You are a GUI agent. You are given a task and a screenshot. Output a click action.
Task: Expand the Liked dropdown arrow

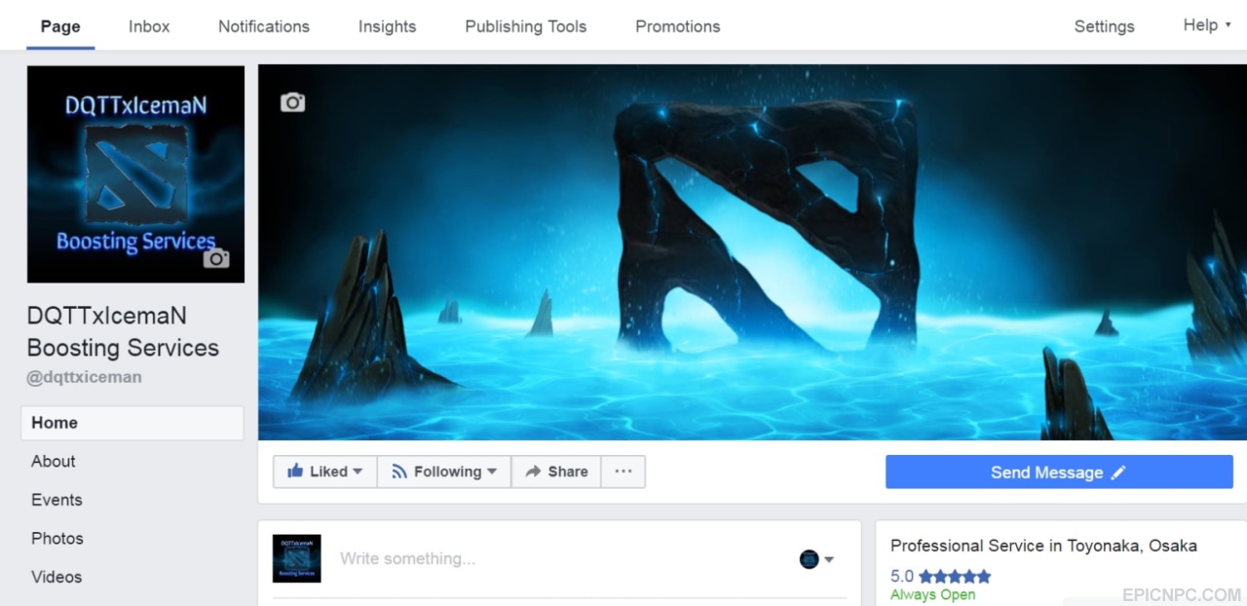tap(358, 472)
